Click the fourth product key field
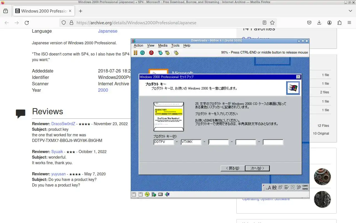This screenshot has height=223, width=356. [246, 142]
